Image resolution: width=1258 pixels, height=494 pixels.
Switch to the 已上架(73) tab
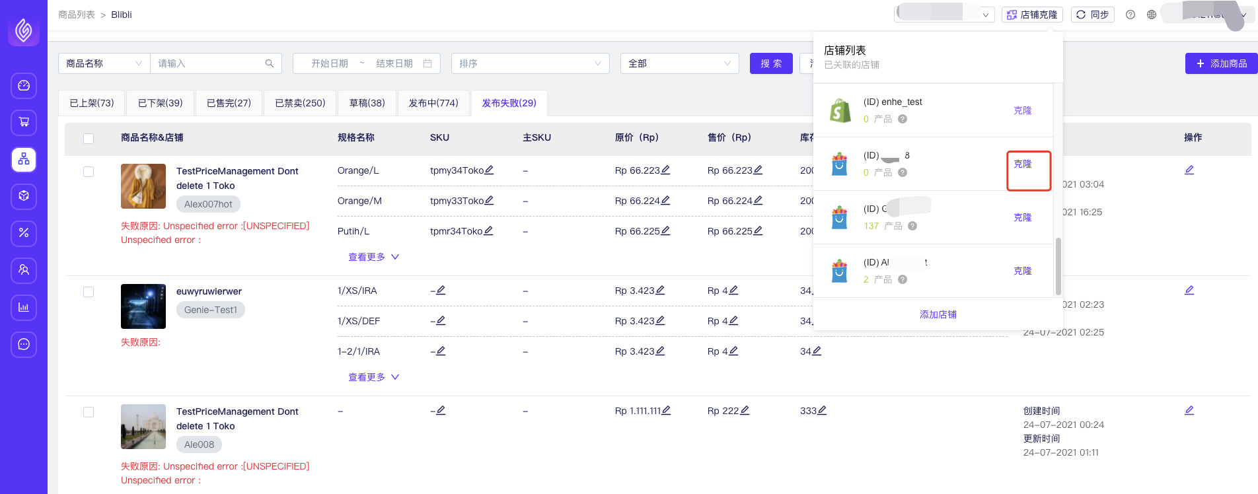92,103
